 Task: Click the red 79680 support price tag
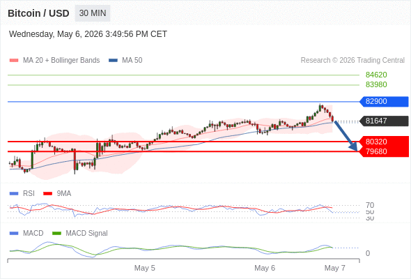[384, 151]
